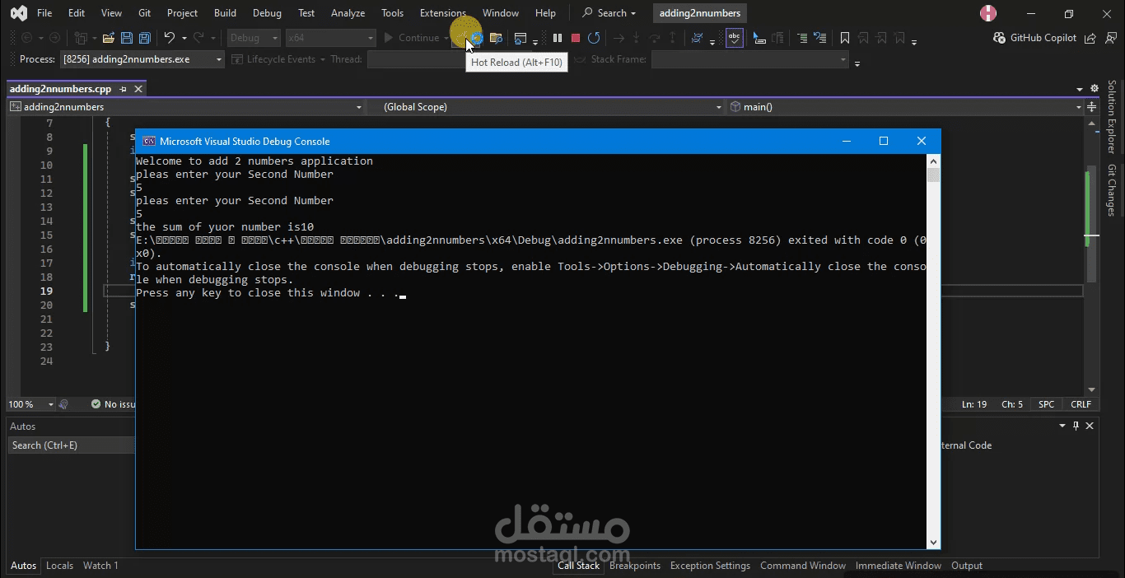This screenshot has height=578, width=1125.
Task: Toggle the abc IntelliSense suggestion mode icon
Action: 735,38
